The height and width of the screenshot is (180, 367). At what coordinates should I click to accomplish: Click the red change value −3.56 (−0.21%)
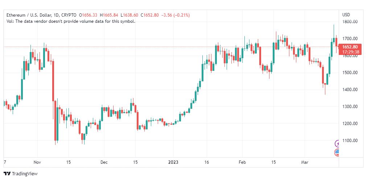176,15
